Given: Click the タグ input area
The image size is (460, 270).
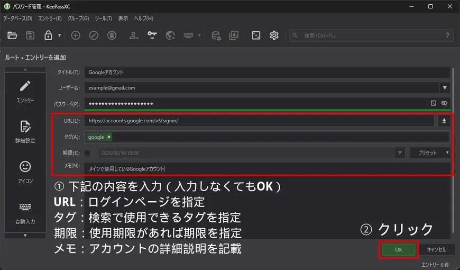Looking at the screenshot, I should 266,137.
